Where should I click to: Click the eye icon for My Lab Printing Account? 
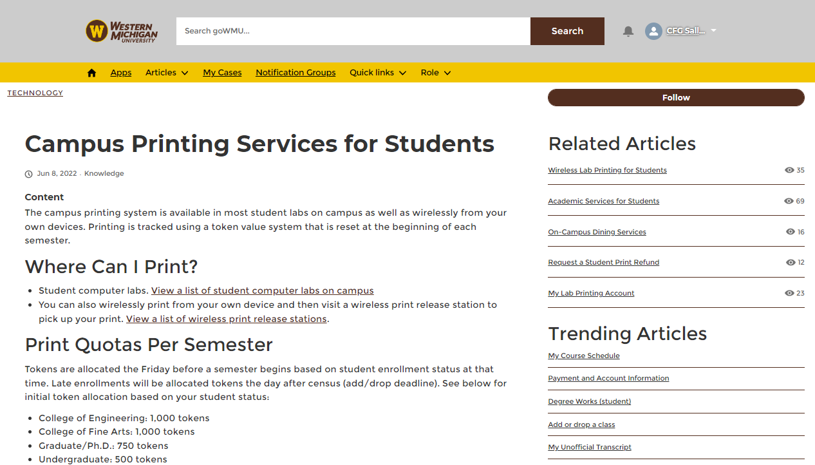tap(789, 293)
